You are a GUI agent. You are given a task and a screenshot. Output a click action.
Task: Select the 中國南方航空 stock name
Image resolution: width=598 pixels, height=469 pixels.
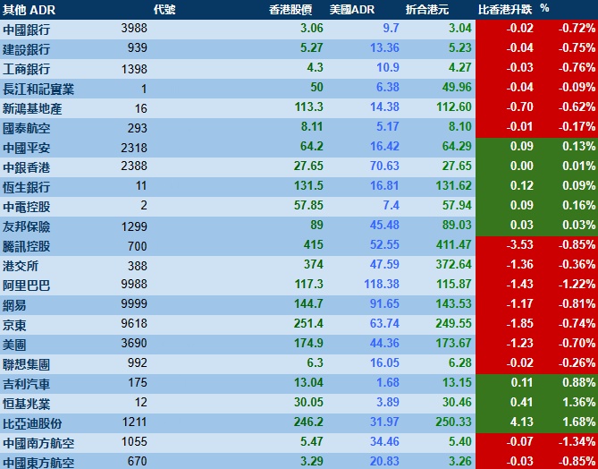38,443
